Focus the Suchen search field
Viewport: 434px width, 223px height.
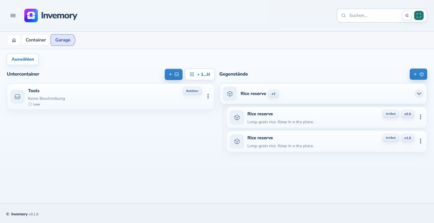[x=374, y=16]
